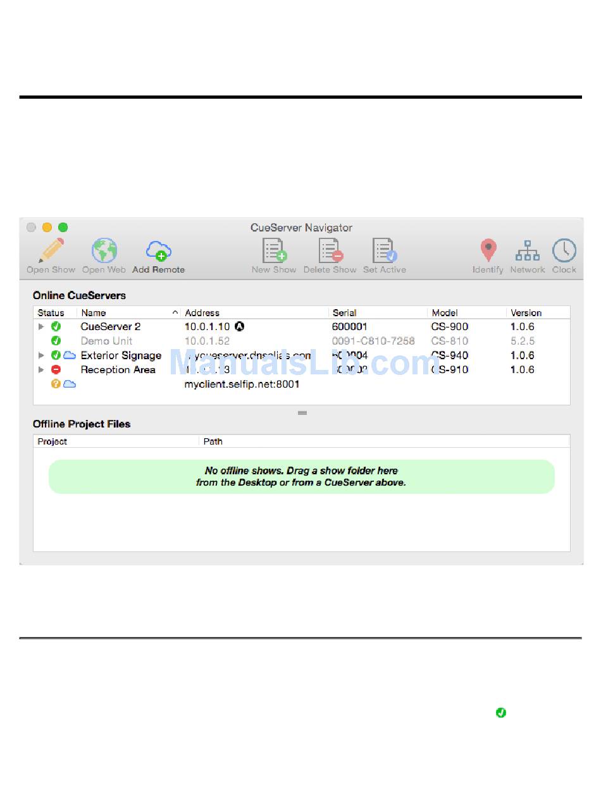Select the Reception Area server name

[x=118, y=370]
